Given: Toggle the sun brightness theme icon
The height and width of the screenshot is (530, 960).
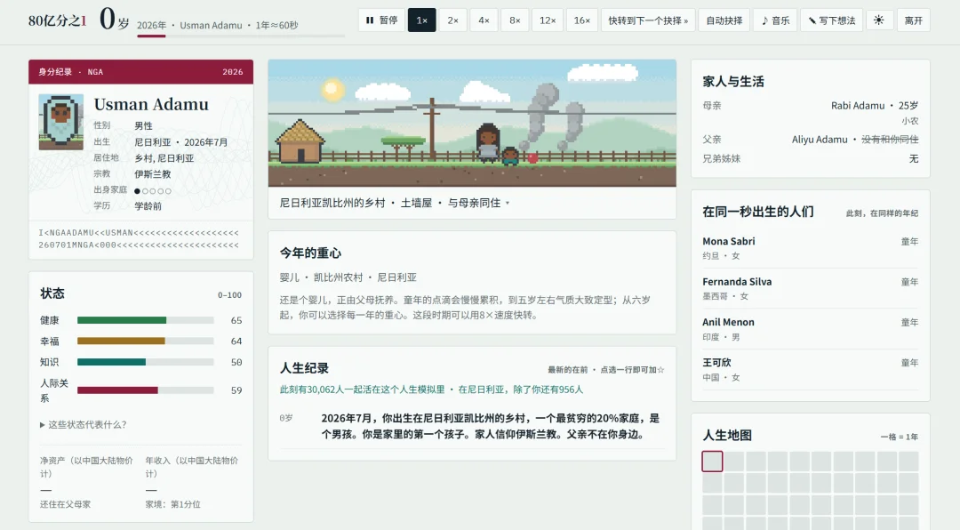Looking at the screenshot, I should (878, 20).
